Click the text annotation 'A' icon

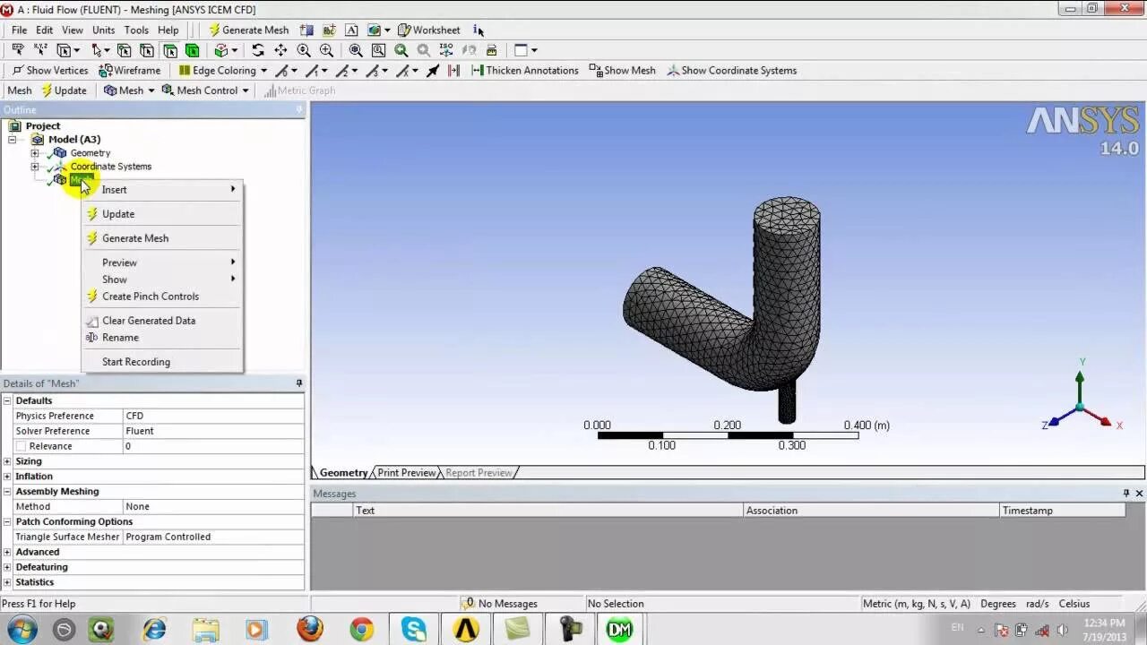tap(351, 30)
